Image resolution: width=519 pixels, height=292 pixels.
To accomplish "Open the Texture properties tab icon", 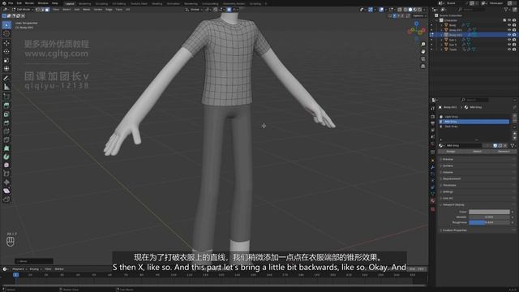I will click(432, 209).
